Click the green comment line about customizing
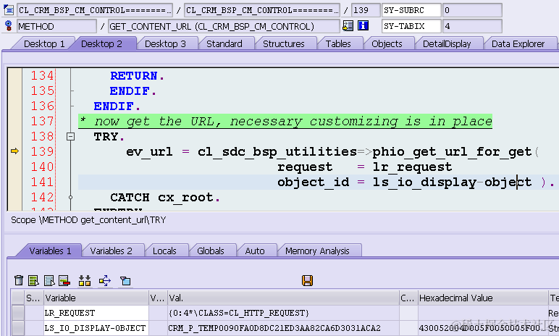The image size is (559, 336). pyautogui.click(x=285, y=121)
